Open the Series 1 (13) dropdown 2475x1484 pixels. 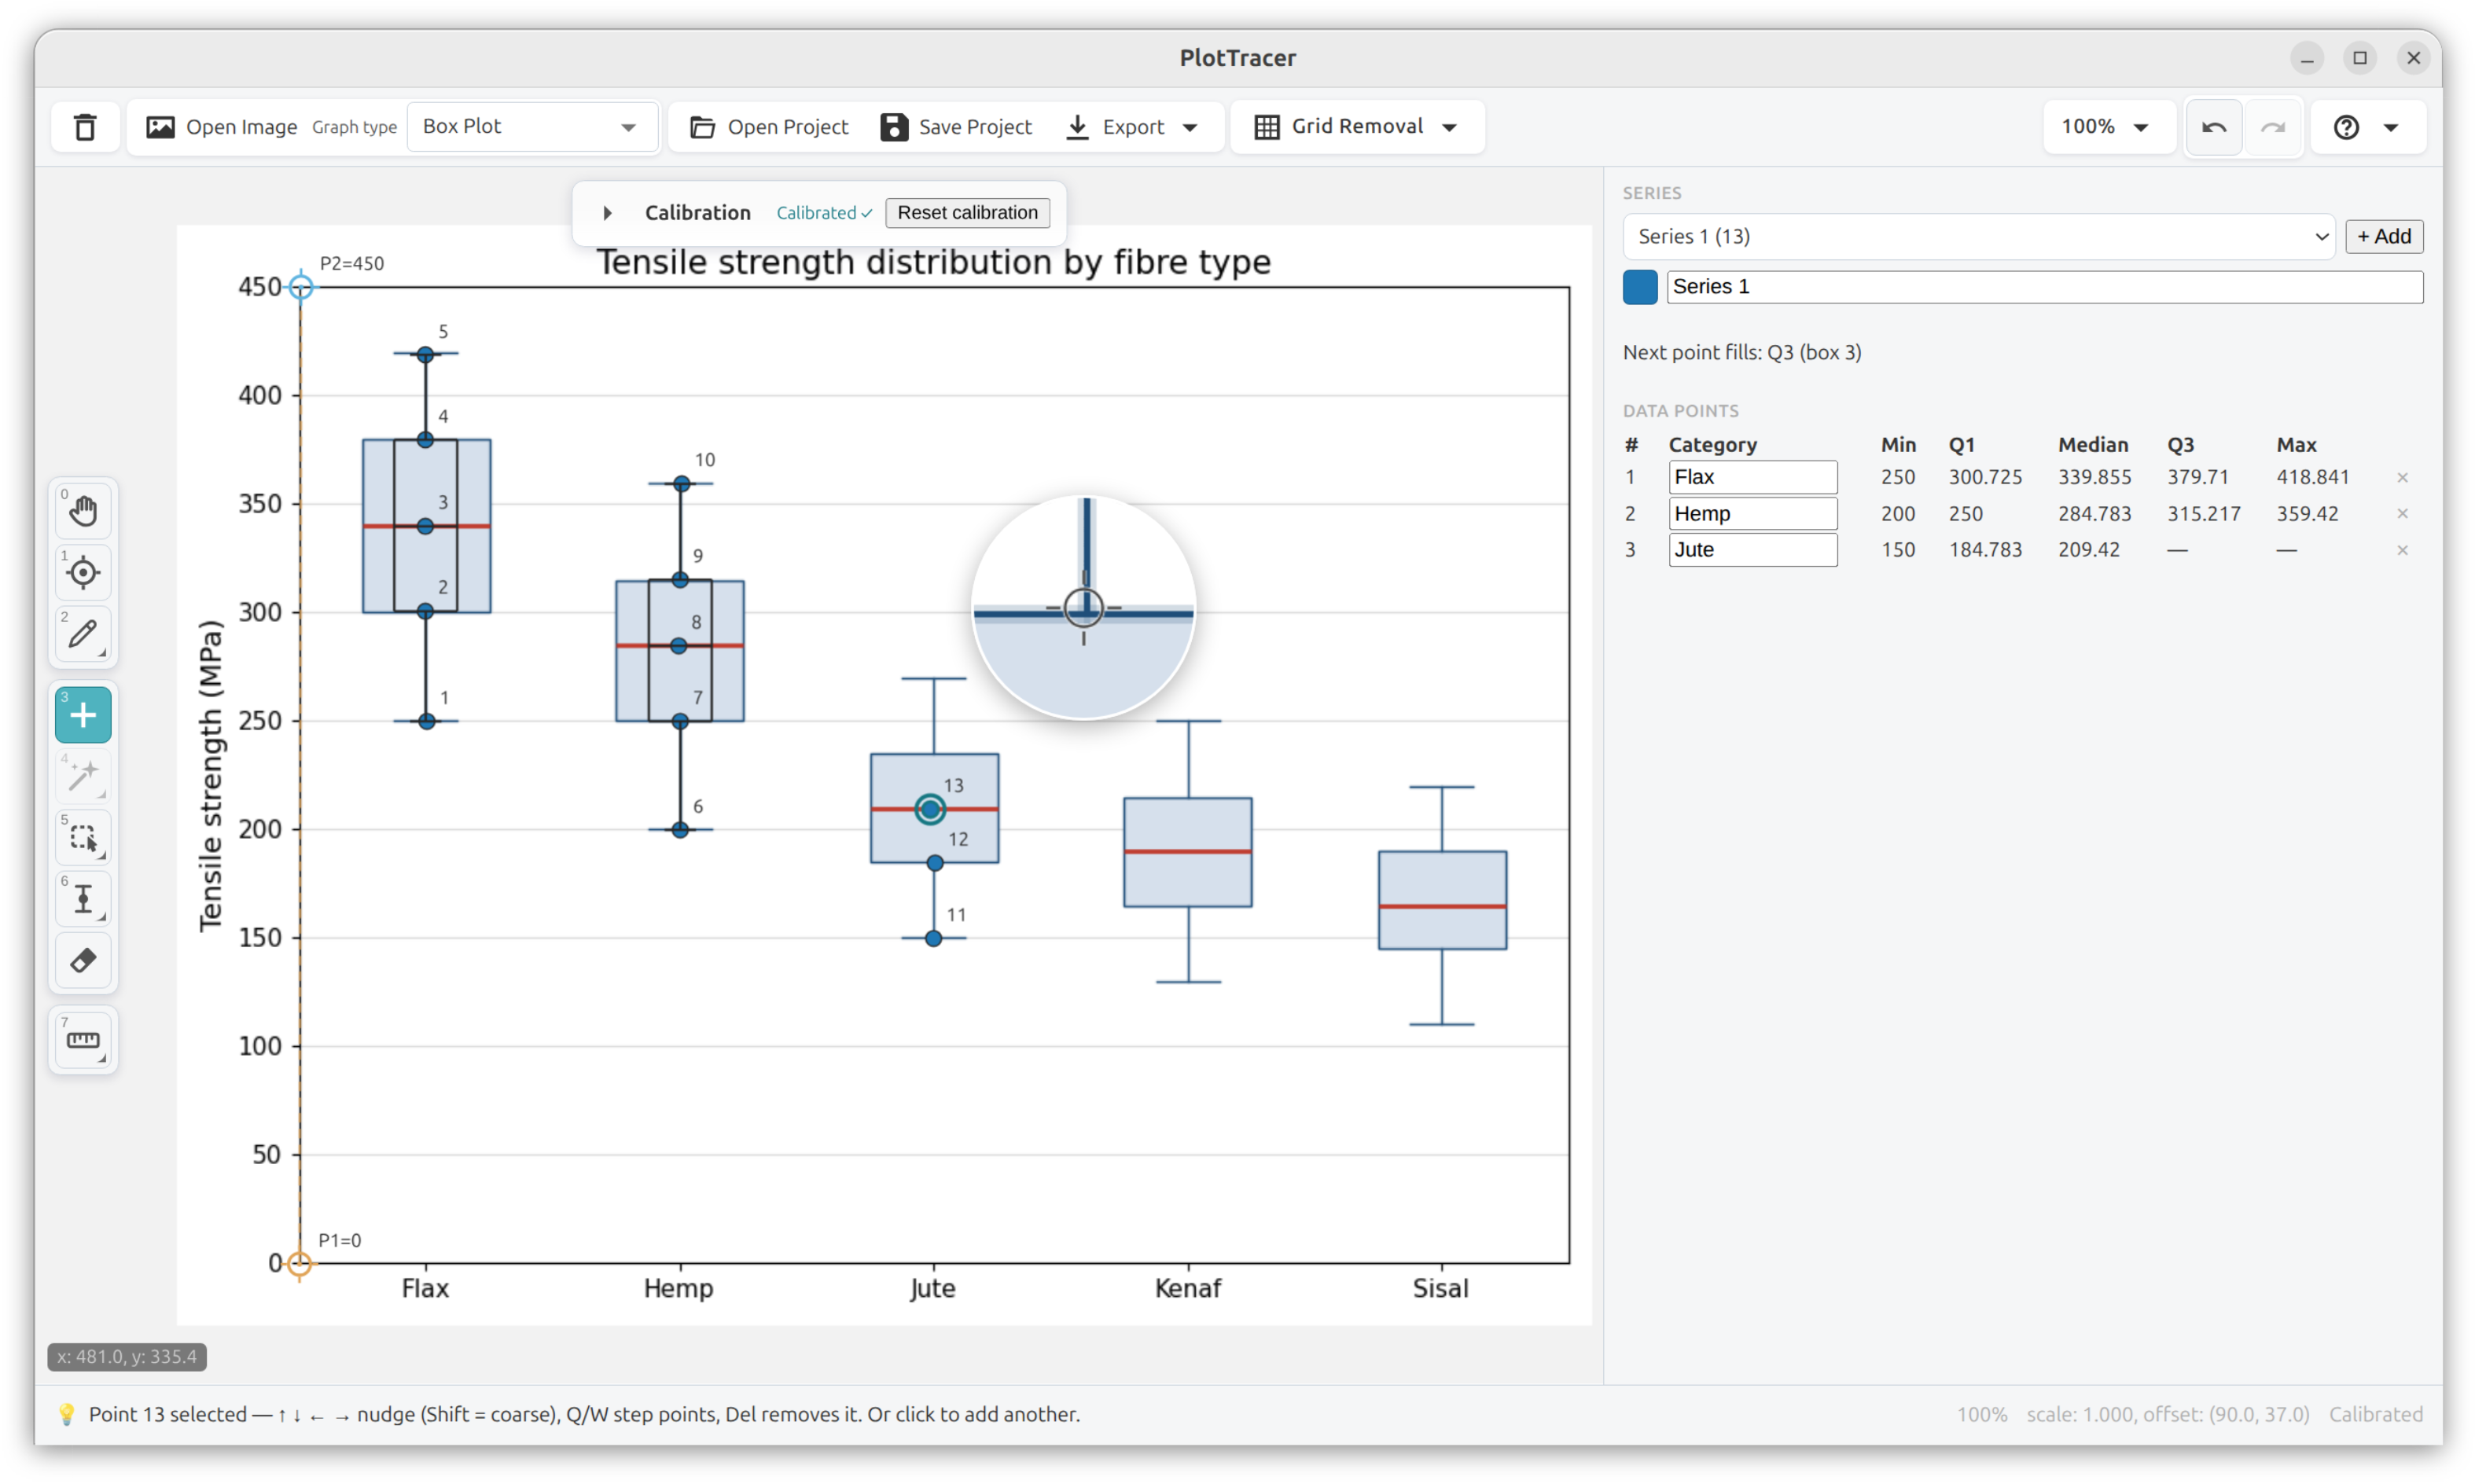tap(1978, 237)
